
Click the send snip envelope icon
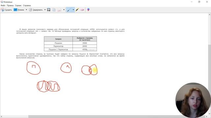(59, 10)
